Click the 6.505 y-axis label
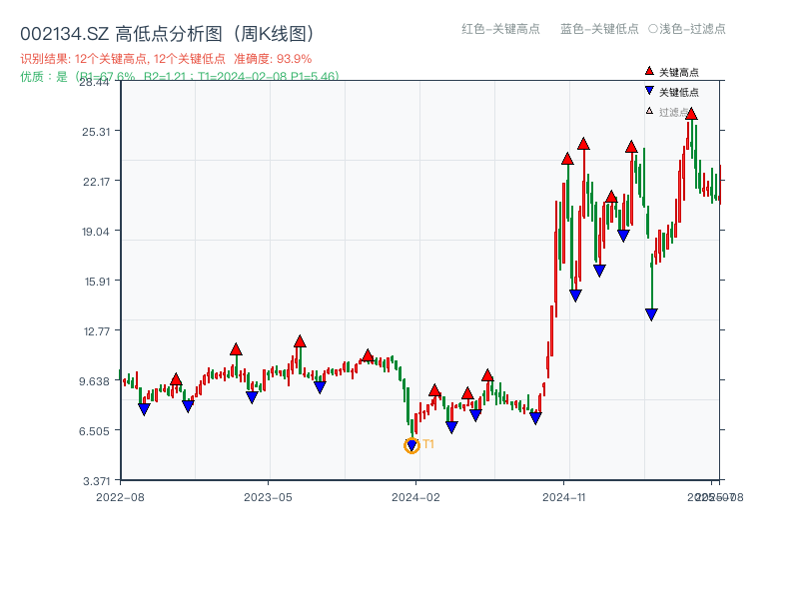 click(x=94, y=431)
